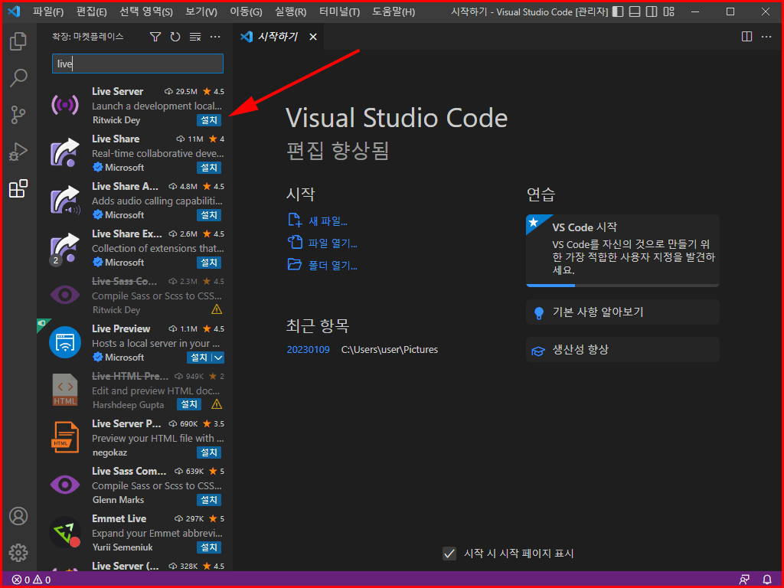Click warning icon on Live HTML Previewer
The width and height of the screenshot is (784, 588).
tap(217, 404)
